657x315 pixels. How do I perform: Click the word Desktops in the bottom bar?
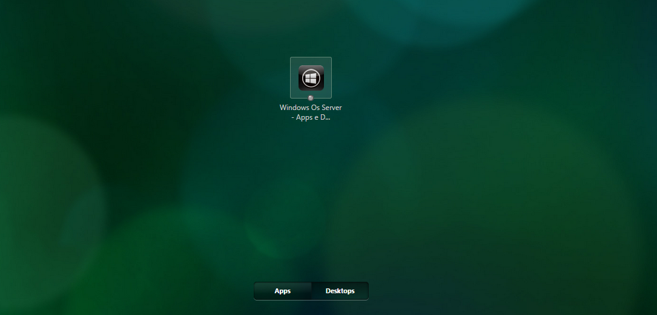click(x=340, y=291)
